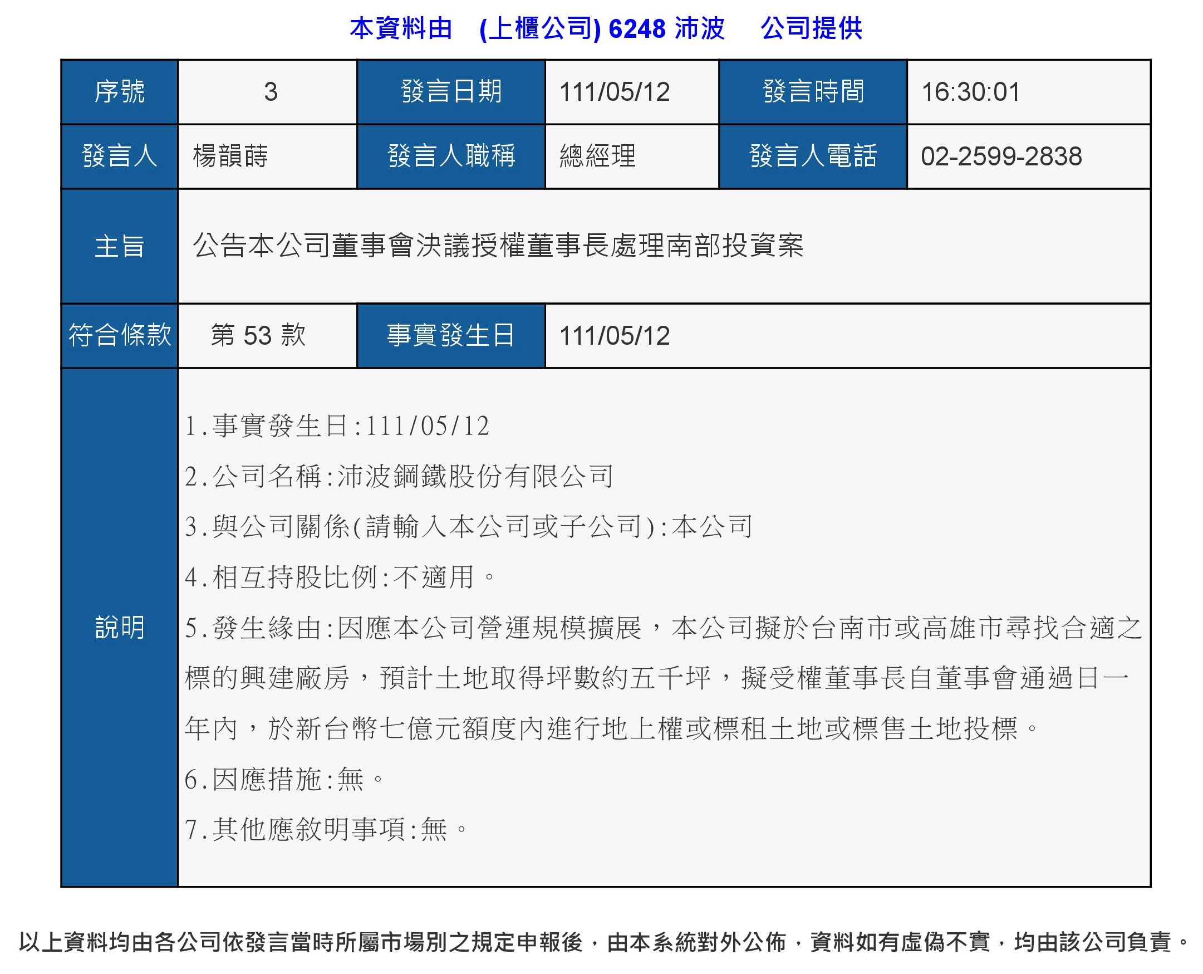The image size is (1203, 974).
Task: Click description line 3.與公司關係
Action: pyautogui.click(x=469, y=527)
